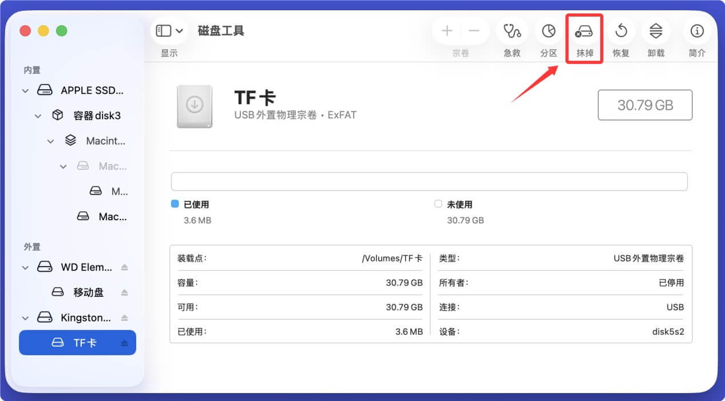Open 简介 (Info) for the volume

(x=696, y=31)
